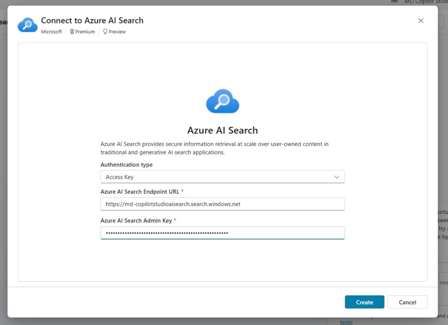The height and width of the screenshot is (325, 448).
Task: Focus the Azure AI Search Admin Key field
Action: tap(223, 233)
